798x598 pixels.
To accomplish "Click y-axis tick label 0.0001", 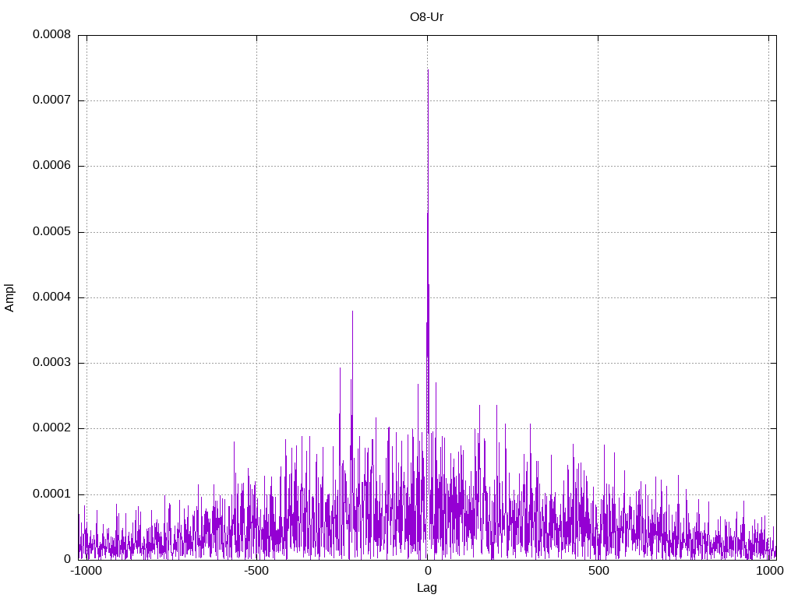I will coord(52,494).
